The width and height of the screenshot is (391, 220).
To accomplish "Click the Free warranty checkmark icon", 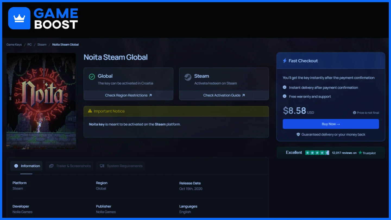I will coord(285,96).
